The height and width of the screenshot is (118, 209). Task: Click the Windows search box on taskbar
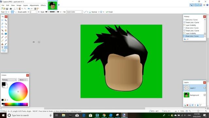(30, 115)
